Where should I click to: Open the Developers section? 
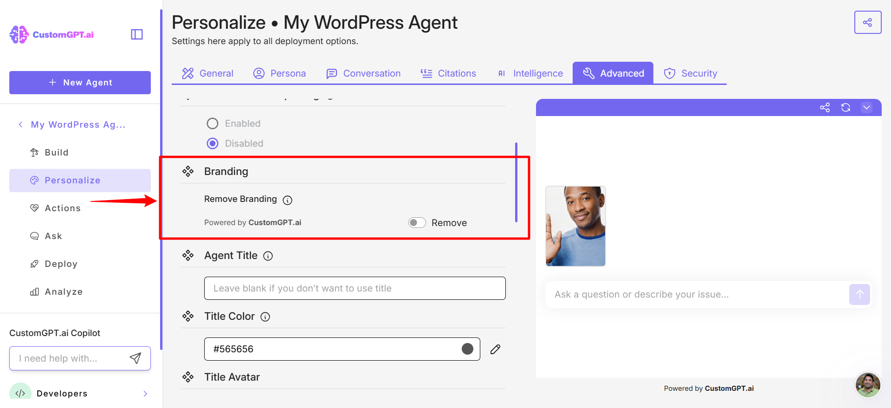(x=80, y=393)
